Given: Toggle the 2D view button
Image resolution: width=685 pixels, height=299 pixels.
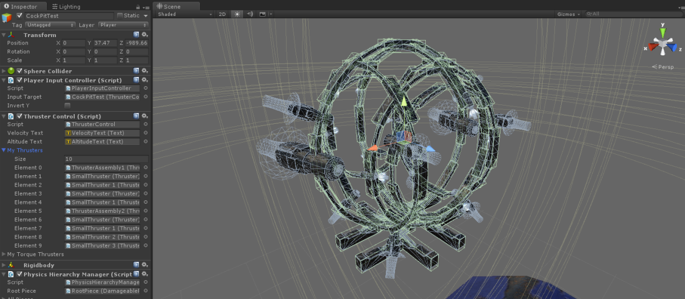Looking at the screenshot, I should coord(223,14).
